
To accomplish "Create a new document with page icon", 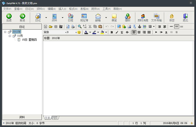I will pos(46,26).
